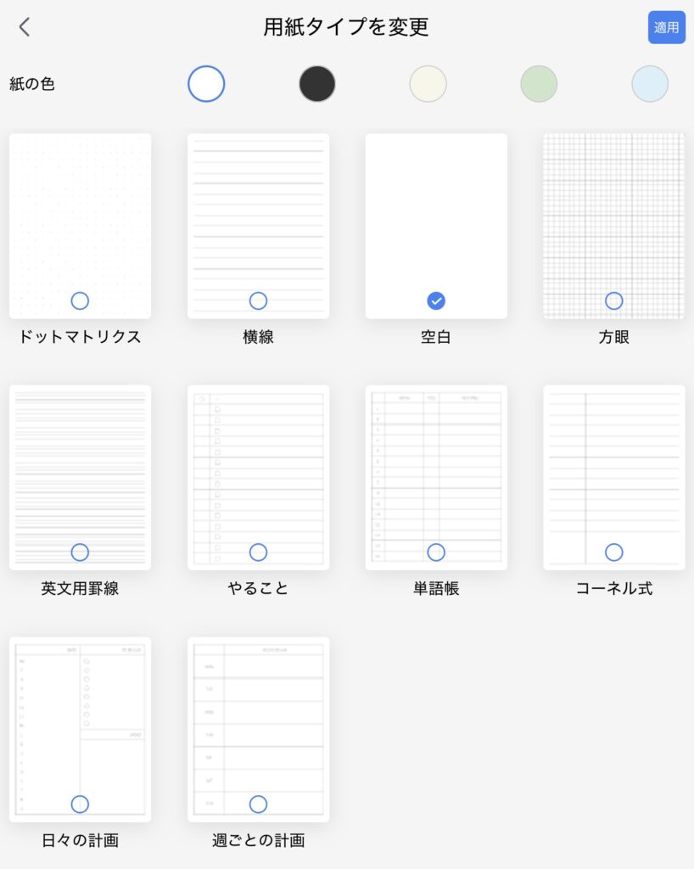Select the cream paper color swatch
The height and width of the screenshot is (869, 694).
pyautogui.click(x=428, y=84)
